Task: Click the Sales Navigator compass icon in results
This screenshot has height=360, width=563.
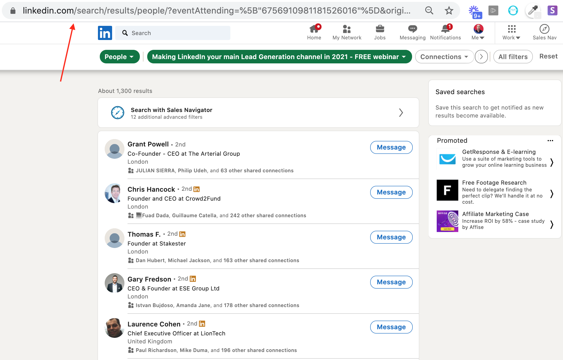Action: (x=118, y=113)
